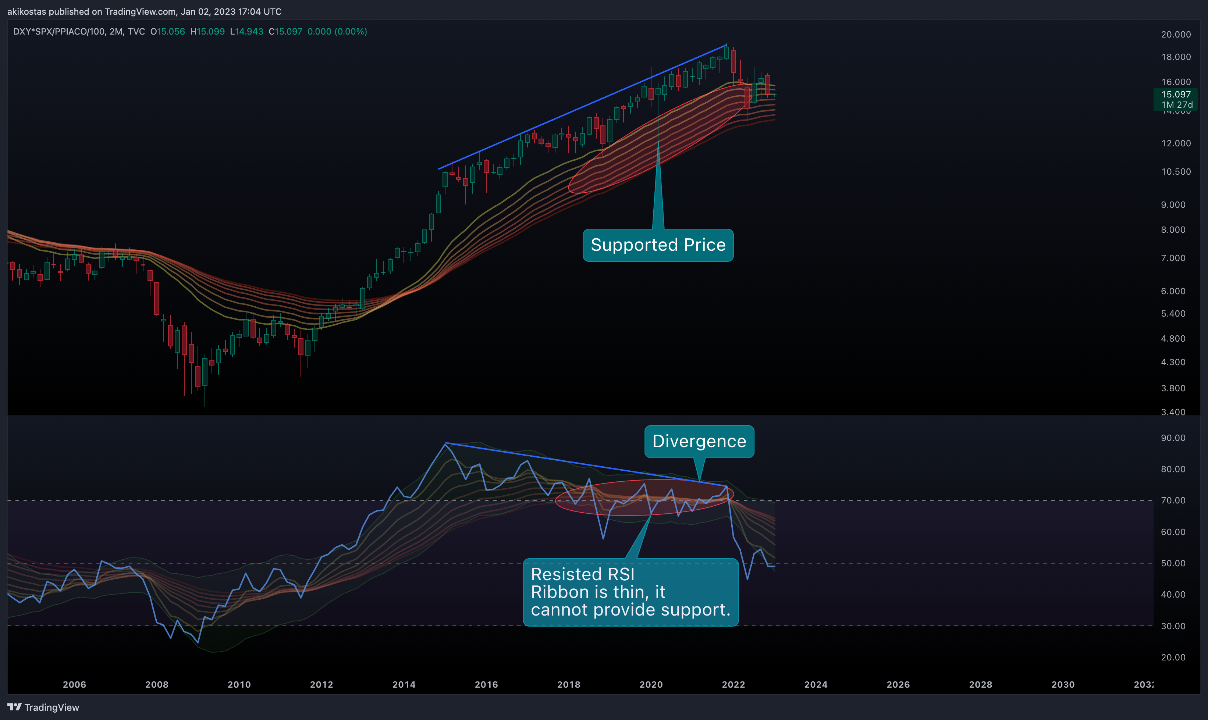Click the 20.000 price axis label

[1176, 35]
